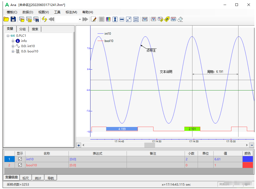Uncheck the display checkbox for bool10
This screenshot has width=256, height=189.
[x=20, y=165]
